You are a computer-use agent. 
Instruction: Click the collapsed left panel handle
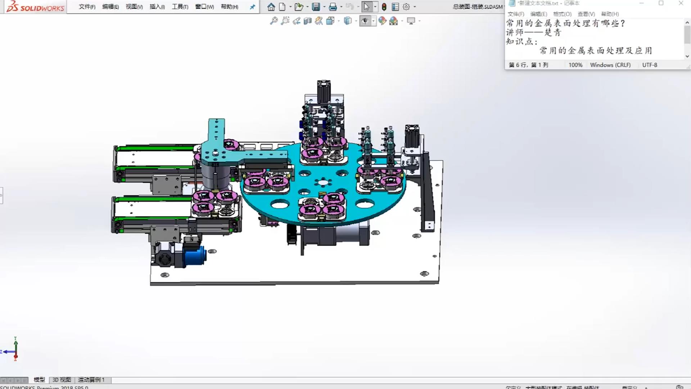pyautogui.click(x=1, y=196)
